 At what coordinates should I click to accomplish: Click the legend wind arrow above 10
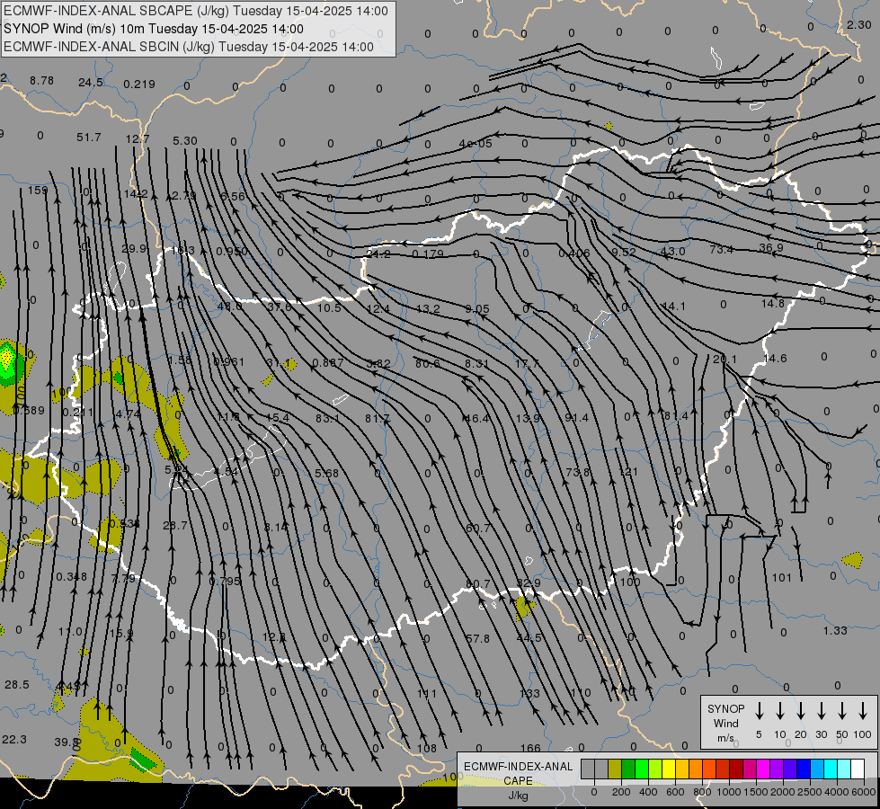(780, 711)
